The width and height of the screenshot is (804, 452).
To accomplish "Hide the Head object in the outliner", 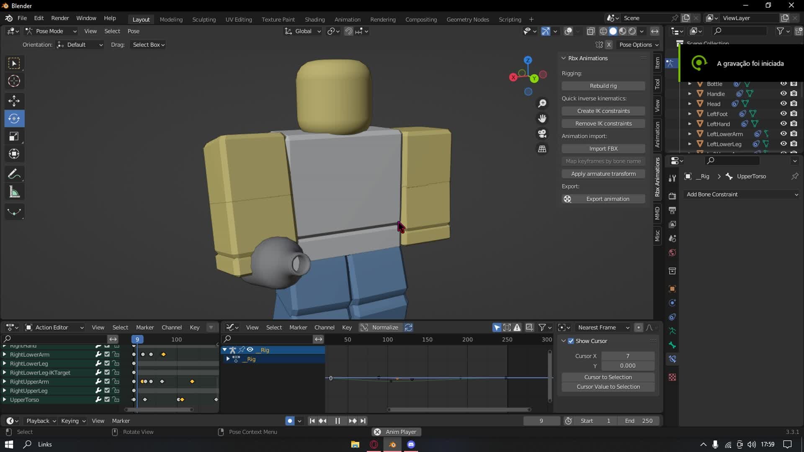I will [783, 104].
